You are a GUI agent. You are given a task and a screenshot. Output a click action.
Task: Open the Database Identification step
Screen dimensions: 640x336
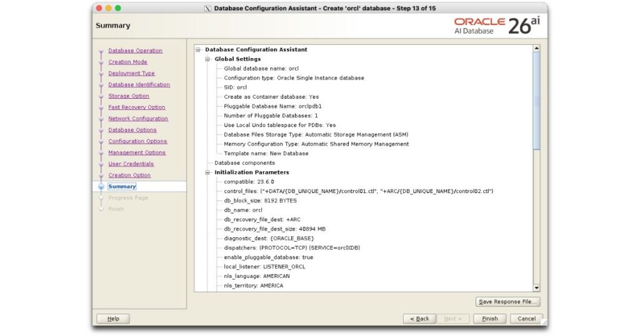coord(139,84)
